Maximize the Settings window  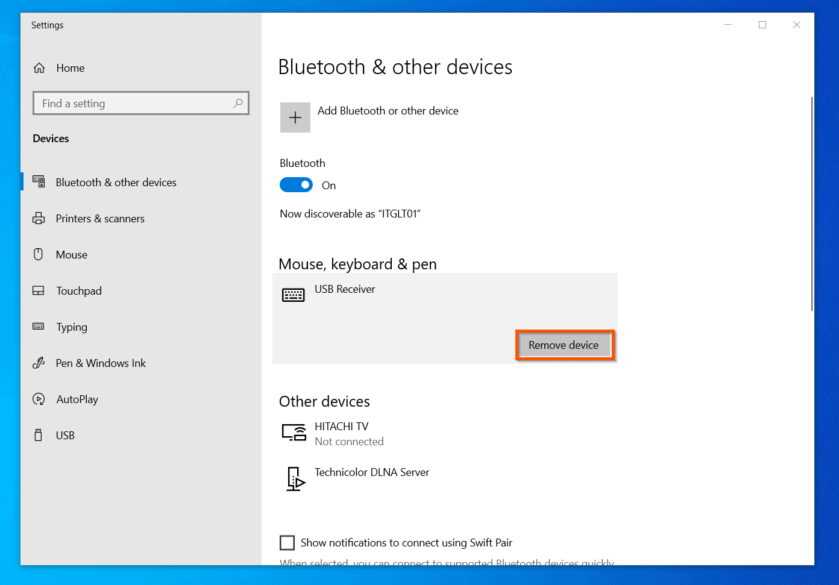point(762,25)
